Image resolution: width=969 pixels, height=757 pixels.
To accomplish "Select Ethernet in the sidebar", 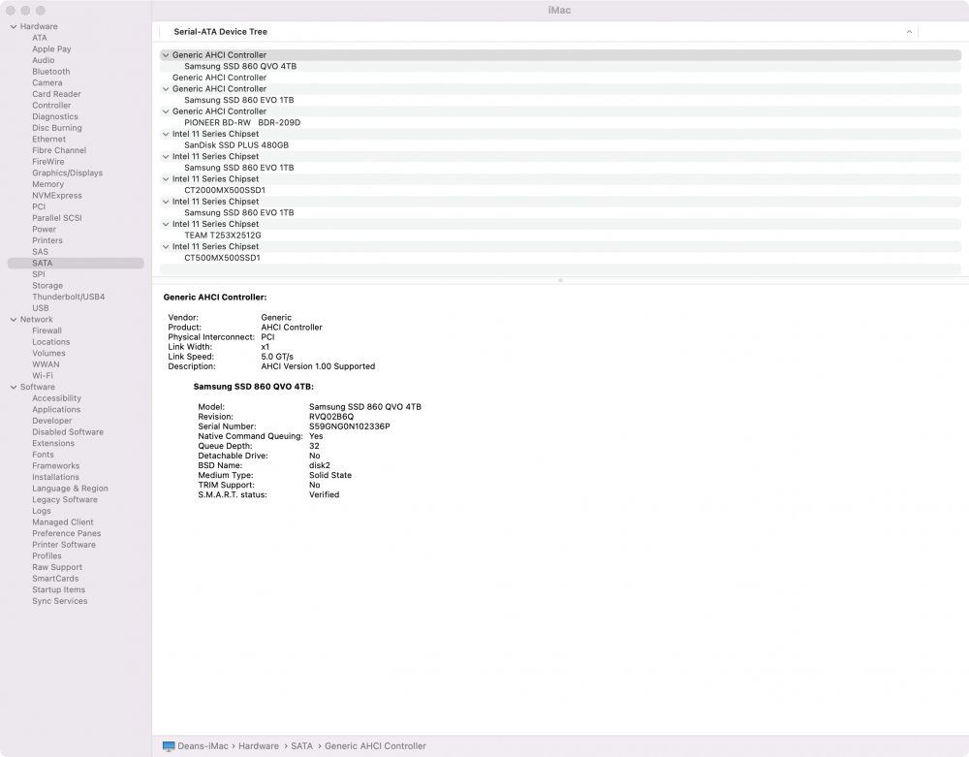I will 48,139.
